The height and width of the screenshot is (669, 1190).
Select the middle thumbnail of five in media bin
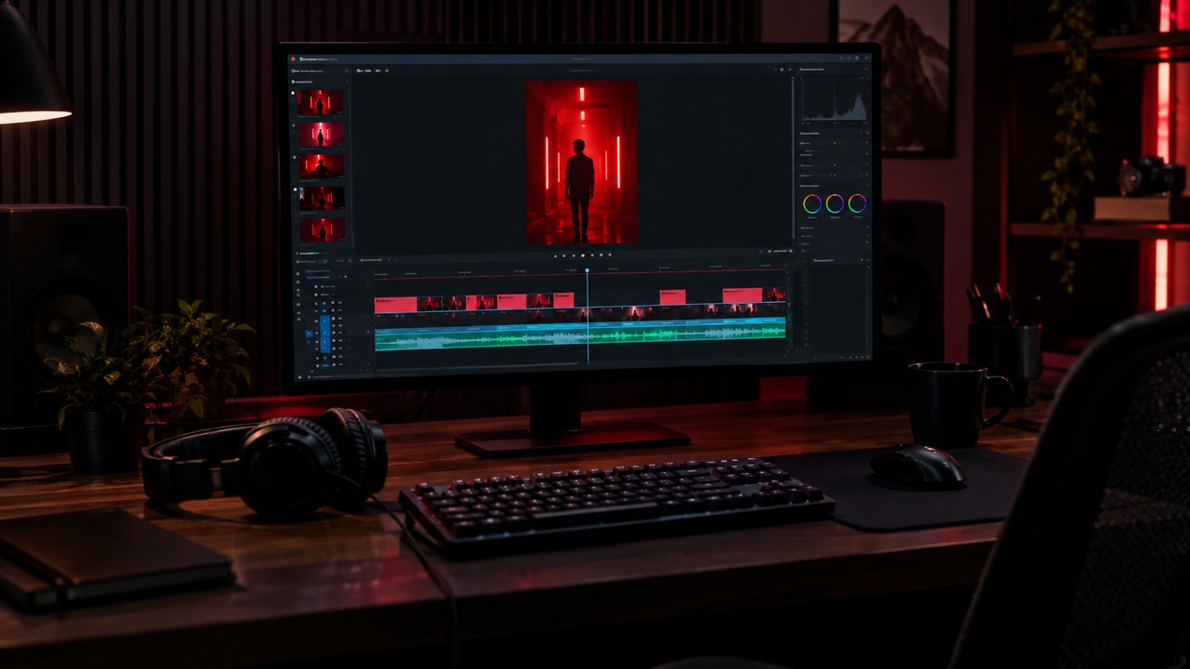point(322,166)
